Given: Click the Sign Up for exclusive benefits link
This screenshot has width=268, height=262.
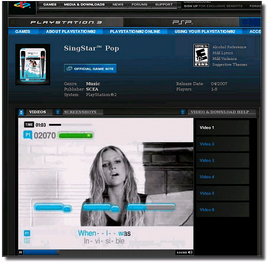Looking at the screenshot, I should [213, 6].
